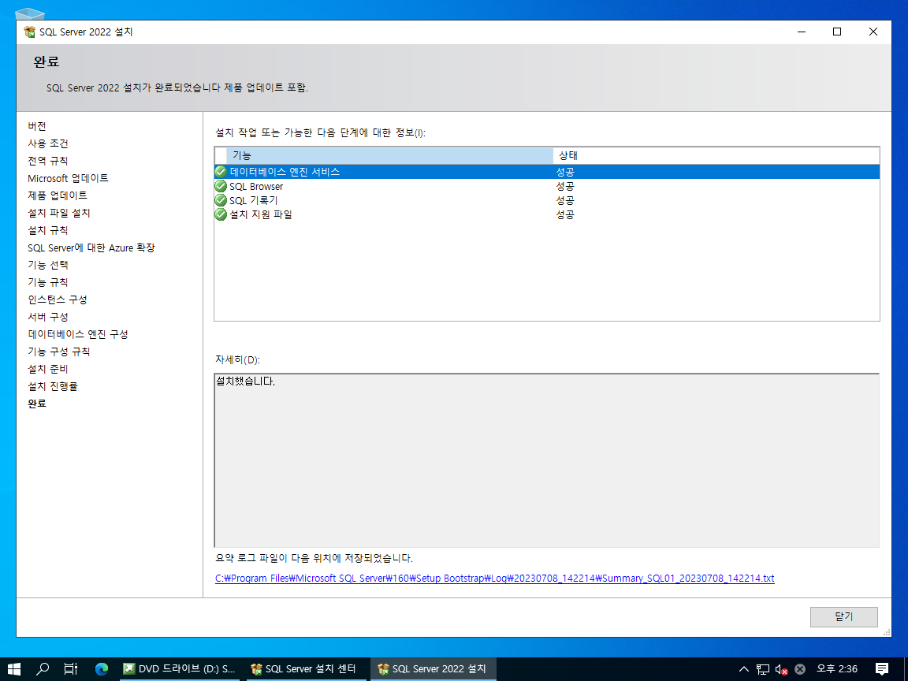
Task: Click the 제품 업데이트 step
Action: [x=58, y=195]
